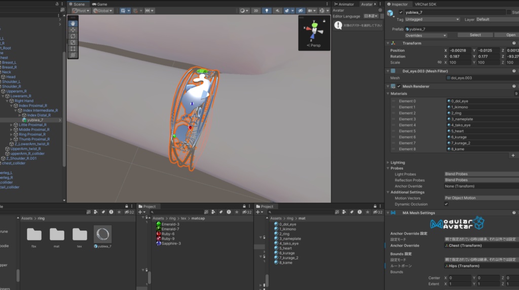Select the Hand view tool
The width and height of the screenshot is (519, 290).
(73, 23)
